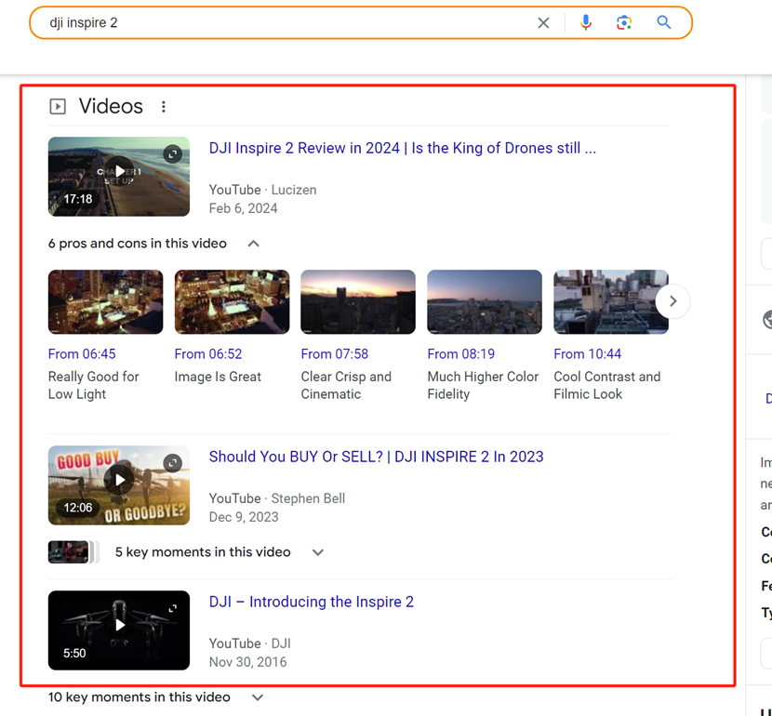The image size is (772, 716).
Task: Jump to From 07:58 Clear Crisp moment
Action: 358,302
